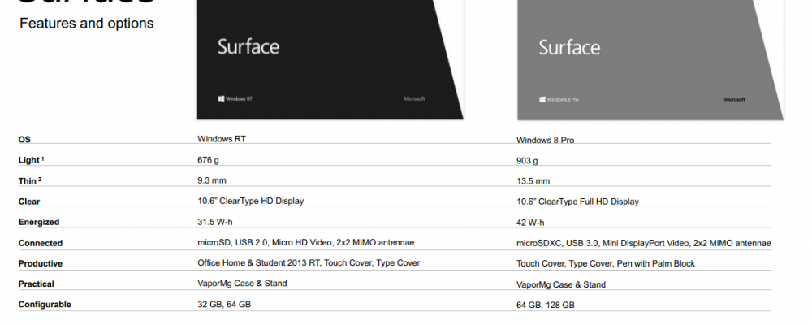The image size is (812, 325).
Task: Click 'VaporMg Case & Stand' under Windows RT
Action: coord(242,283)
